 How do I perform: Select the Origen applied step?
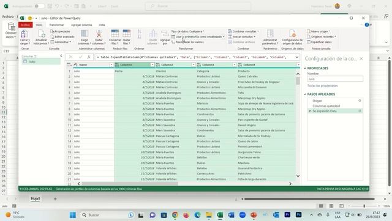tap(317, 101)
